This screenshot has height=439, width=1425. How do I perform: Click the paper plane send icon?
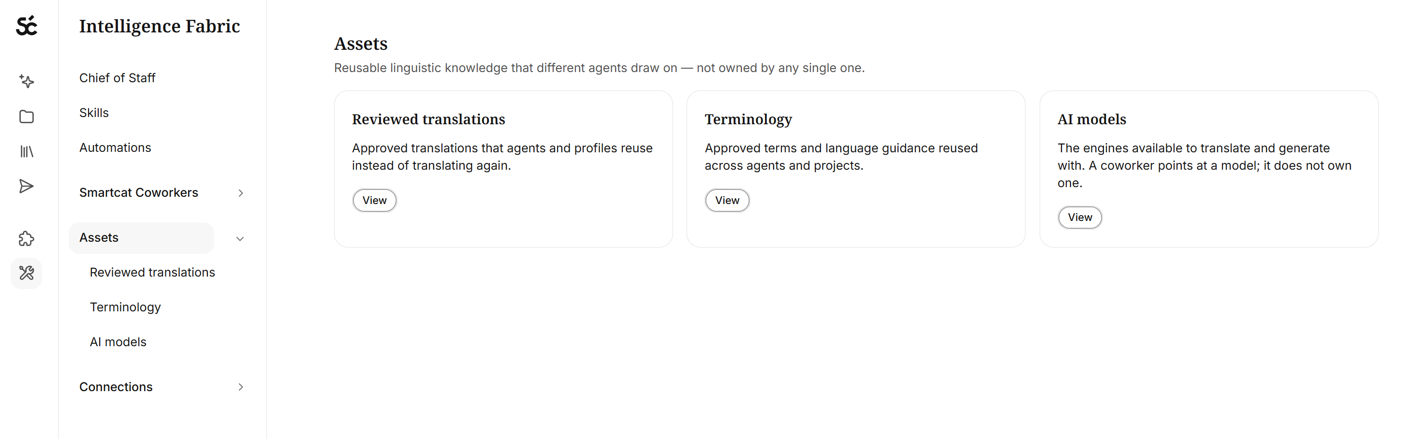coord(27,186)
